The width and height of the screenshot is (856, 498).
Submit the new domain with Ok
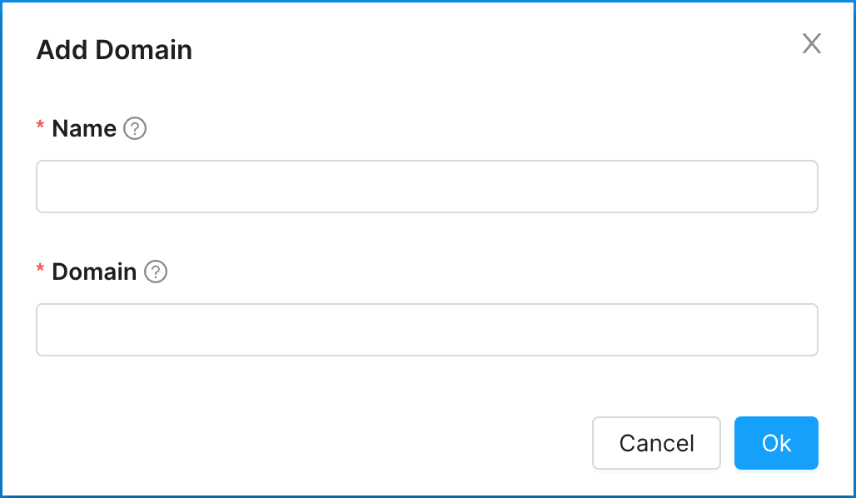[x=776, y=443]
